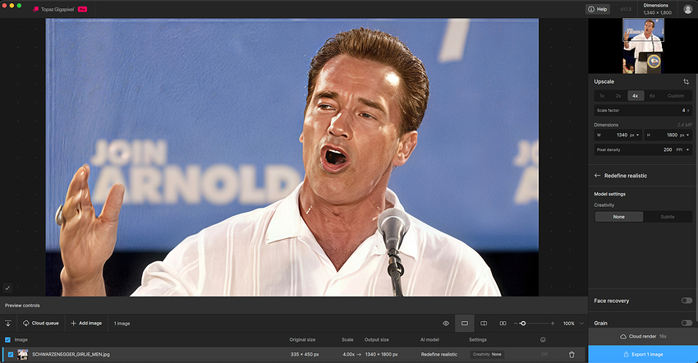Click the Cloud queue cloud icon
Screen dimensions: 698x363
25,324
